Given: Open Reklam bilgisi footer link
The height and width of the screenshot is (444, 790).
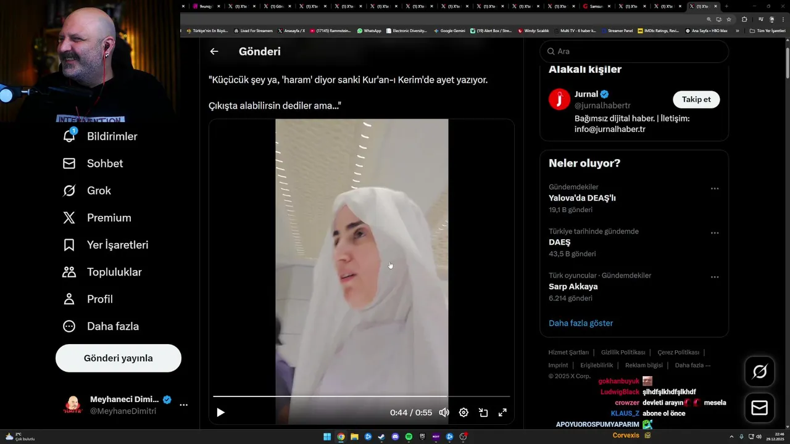Looking at the screenshot, I should tap(644, 365).
